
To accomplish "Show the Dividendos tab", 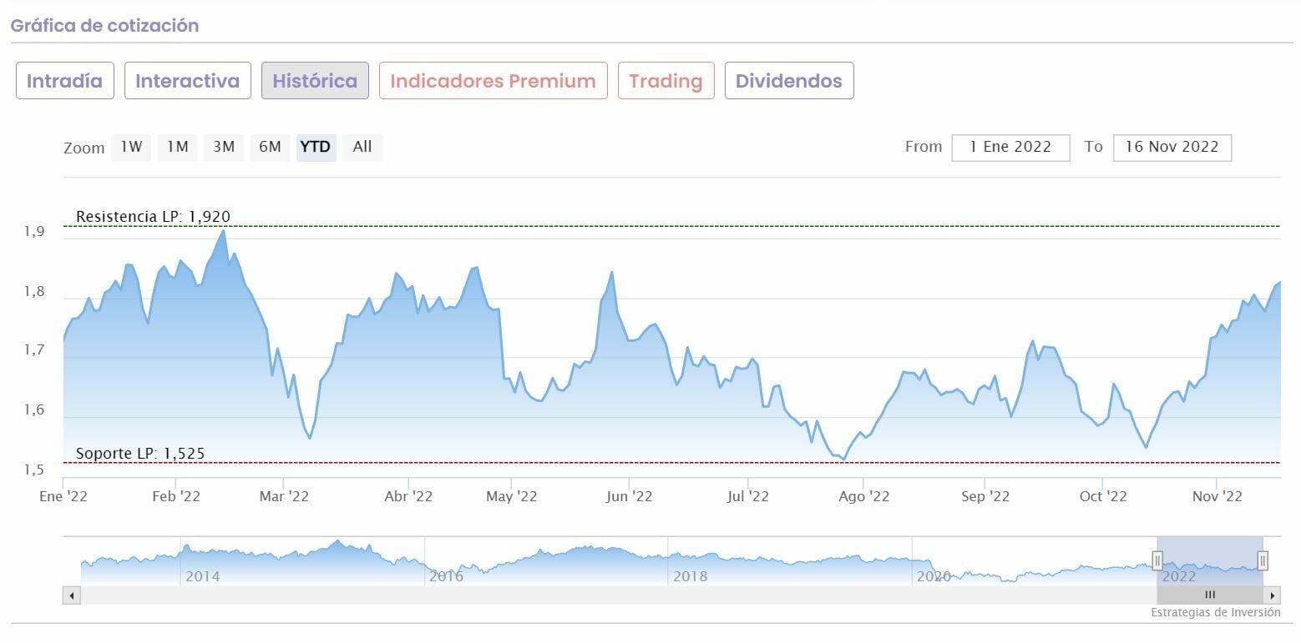I will tap(789, 81).
